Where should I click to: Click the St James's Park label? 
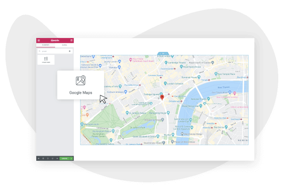click(x=137, y=128)
